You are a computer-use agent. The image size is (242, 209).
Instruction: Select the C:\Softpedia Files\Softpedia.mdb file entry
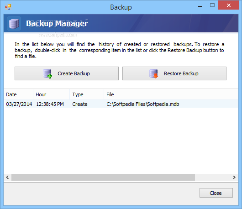tap(143, 104)
